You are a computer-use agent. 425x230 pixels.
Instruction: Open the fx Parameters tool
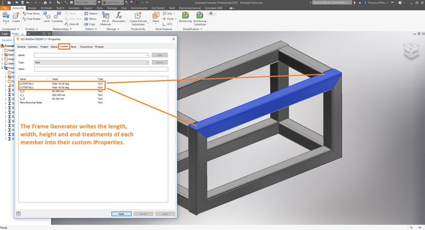[118, 18]
